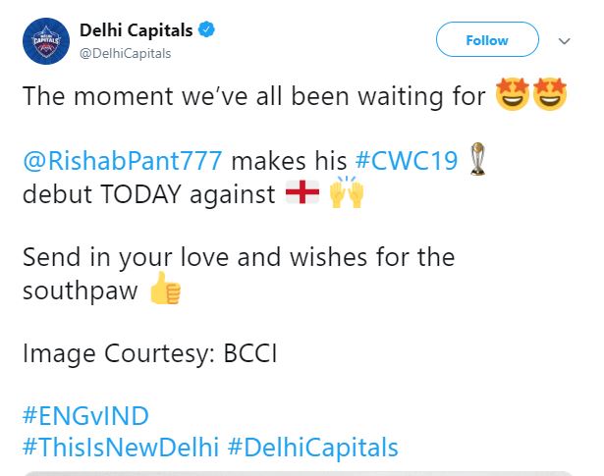The width and height of the screenshot is (604, 476).
Task: Click the tweet's opening line text
Action: pyautogui.click(x=253, y=97)
